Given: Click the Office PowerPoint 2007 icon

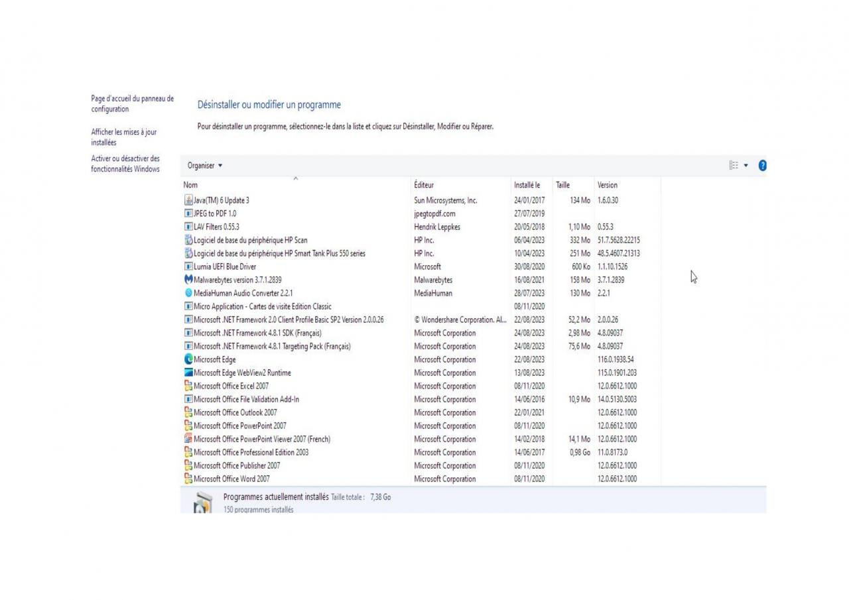Looking at the screenshot, I should (188, 426).
